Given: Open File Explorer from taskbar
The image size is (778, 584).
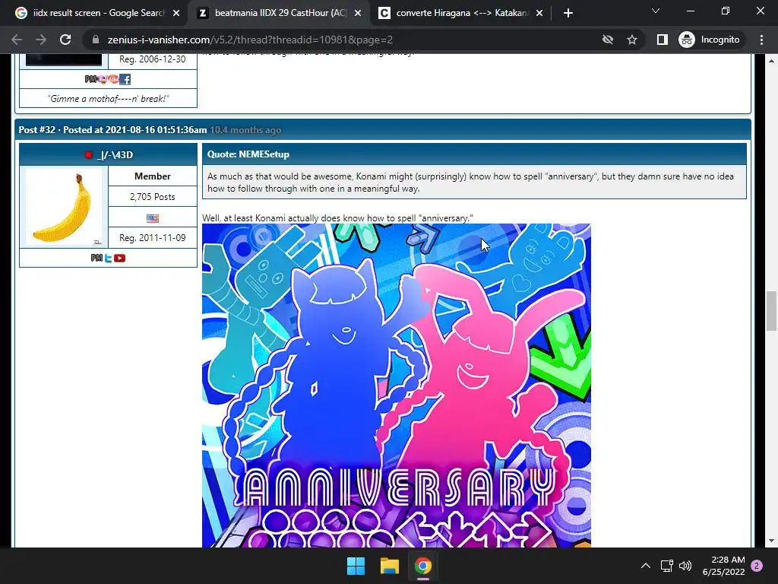Looking at the screenshot, I should (390, 566).
